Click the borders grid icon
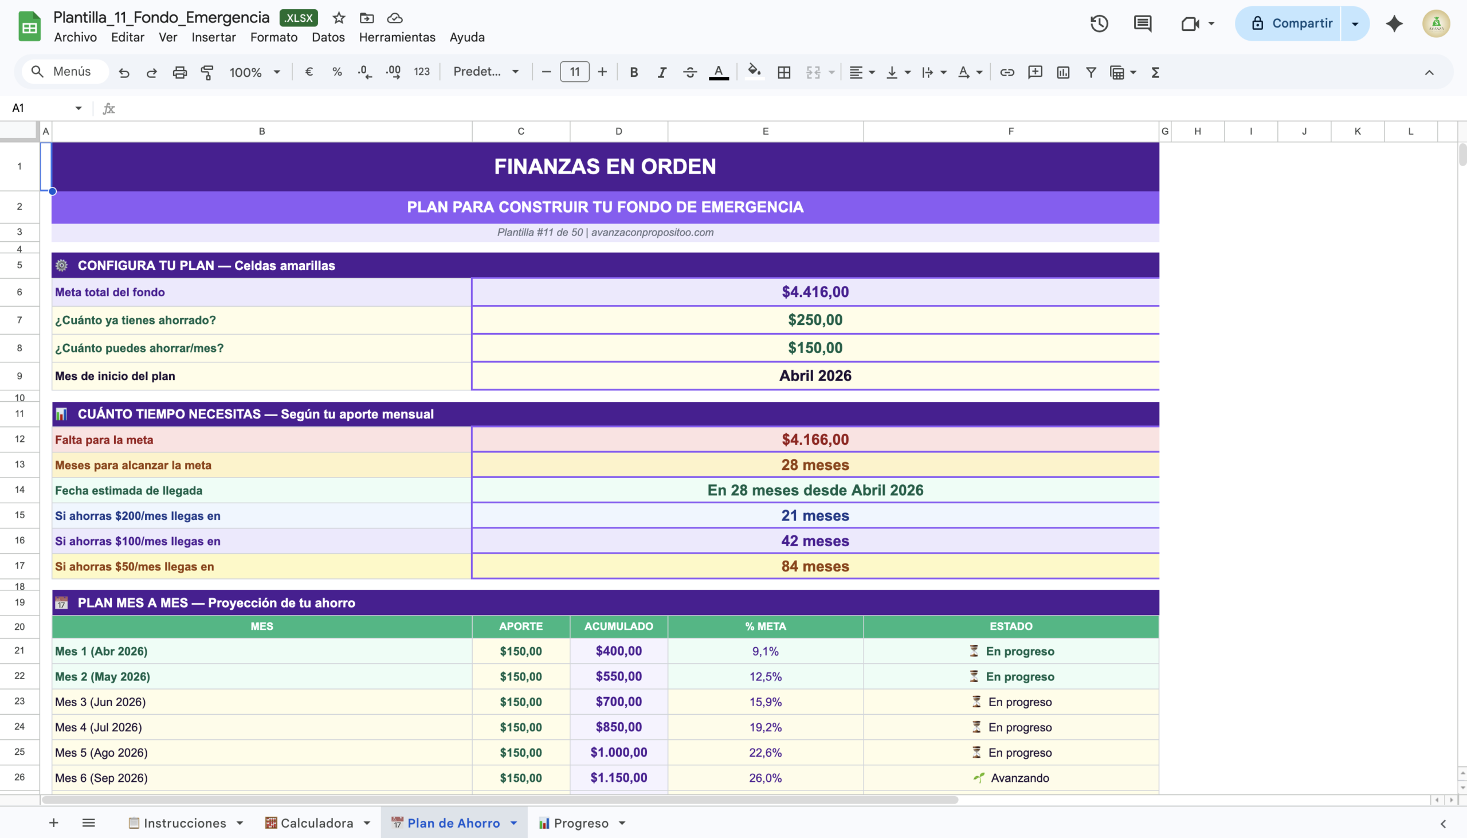Screen dimensions: 1467x838 click(783, 72)
